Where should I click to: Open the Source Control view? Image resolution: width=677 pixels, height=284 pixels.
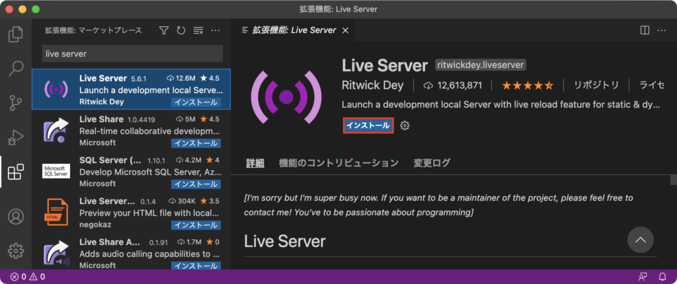coord(16,103)
